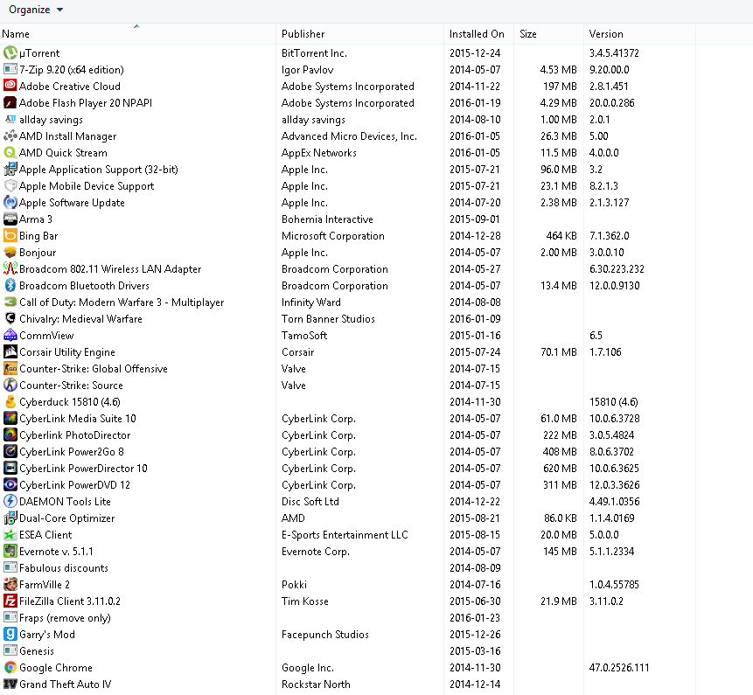
Task: Select the CyberLink PowerDVD 12 icon
Action: [x=10, y=485]
